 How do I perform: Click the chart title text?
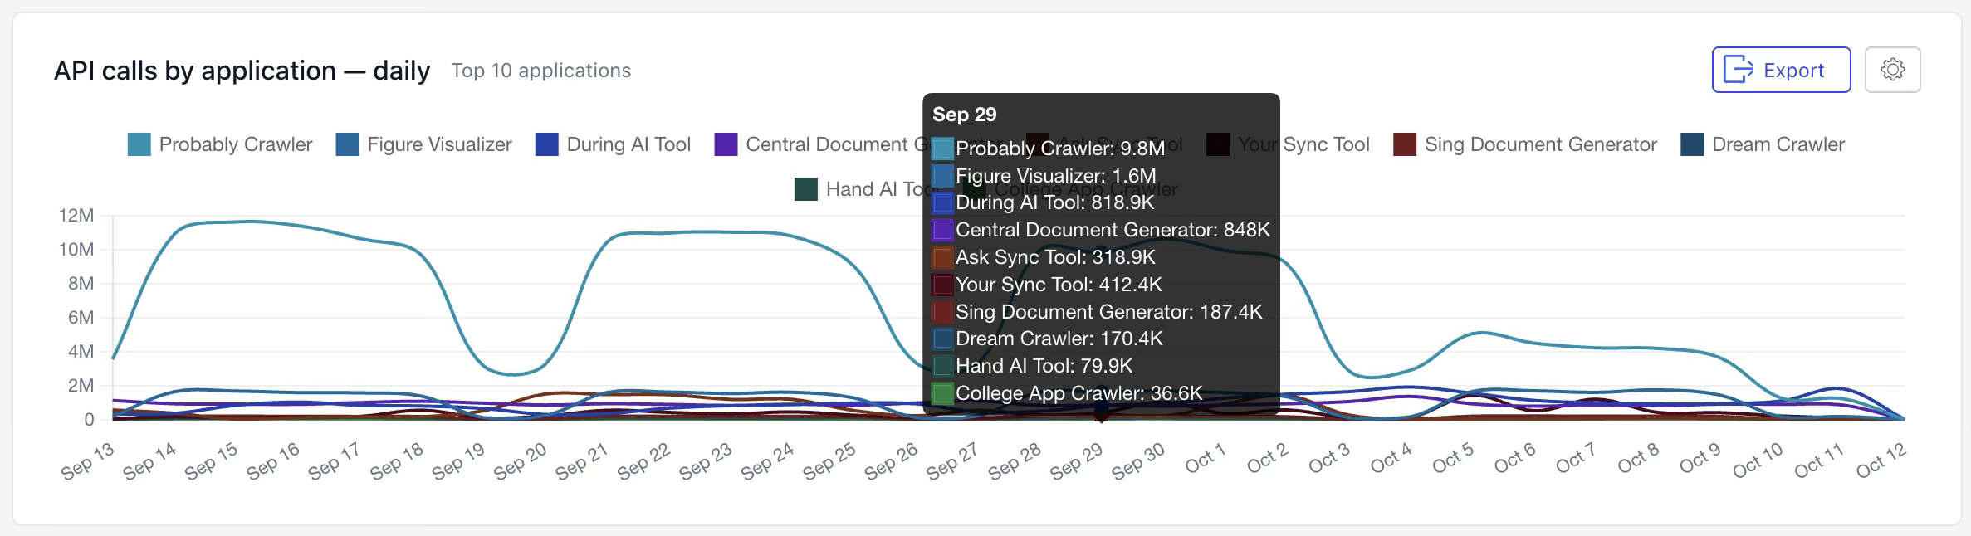pyautogui.click(x=242, y=71)
